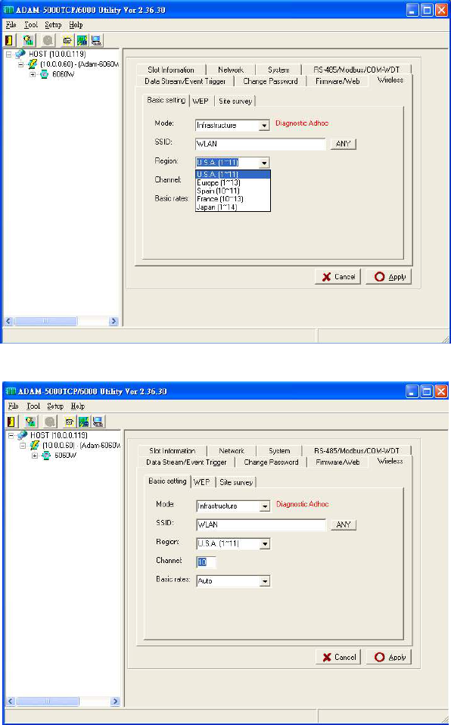Open the Mode dropdown in the lower window
Viewport: 451px width, 725px height.
pos(265,506)
